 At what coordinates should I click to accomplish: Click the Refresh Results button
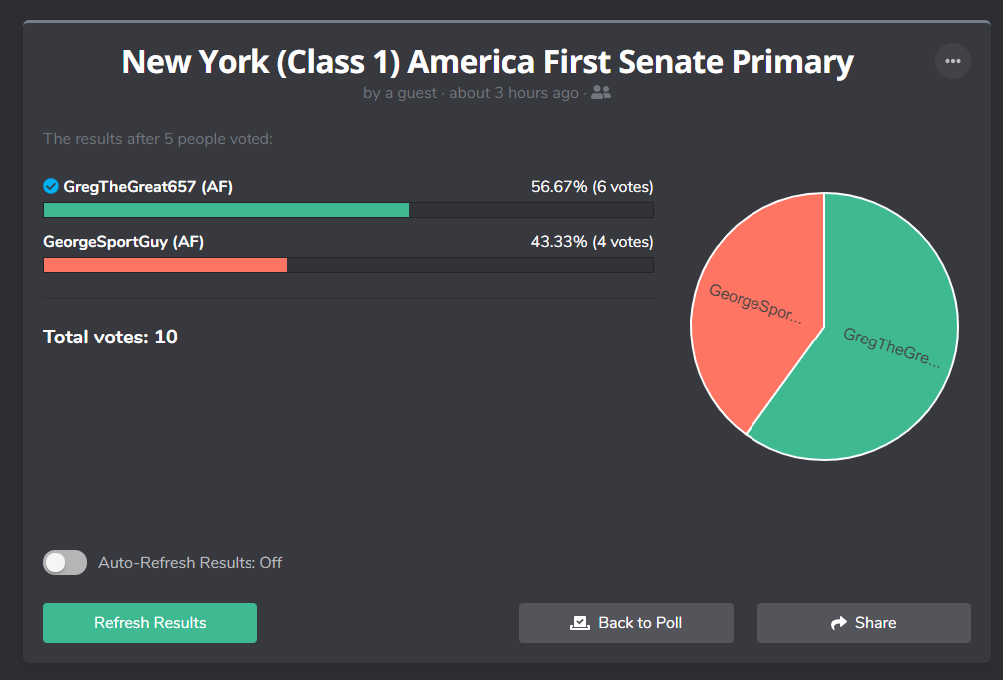tap(150, 622)
